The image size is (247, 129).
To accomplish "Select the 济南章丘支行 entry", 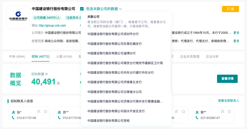I will 115,82.
